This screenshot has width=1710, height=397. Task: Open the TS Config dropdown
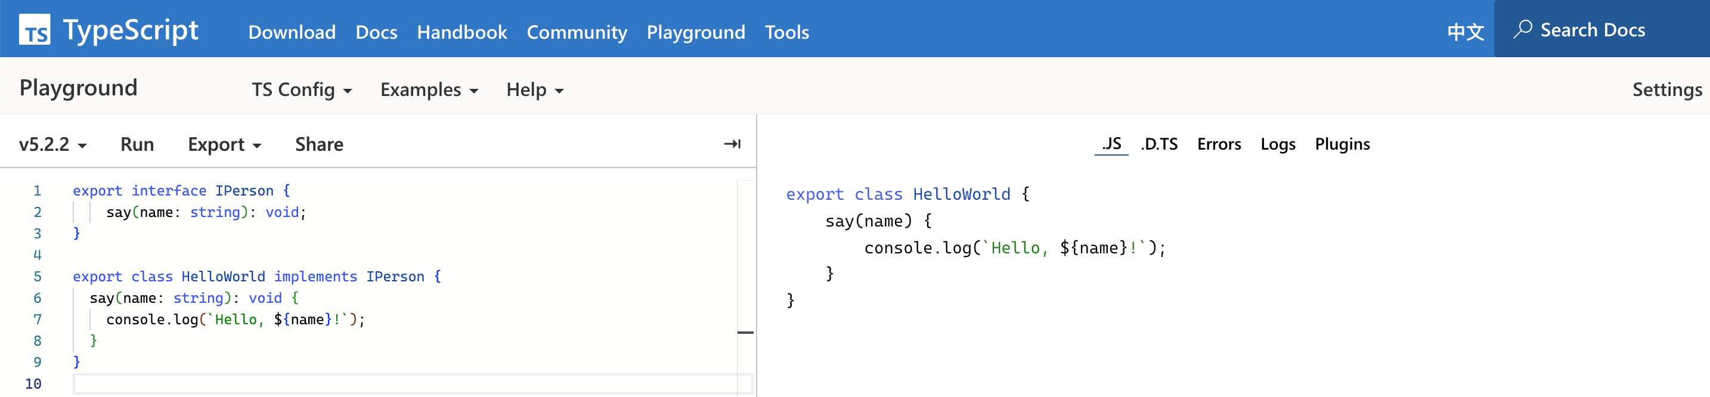tap(301, 89)
